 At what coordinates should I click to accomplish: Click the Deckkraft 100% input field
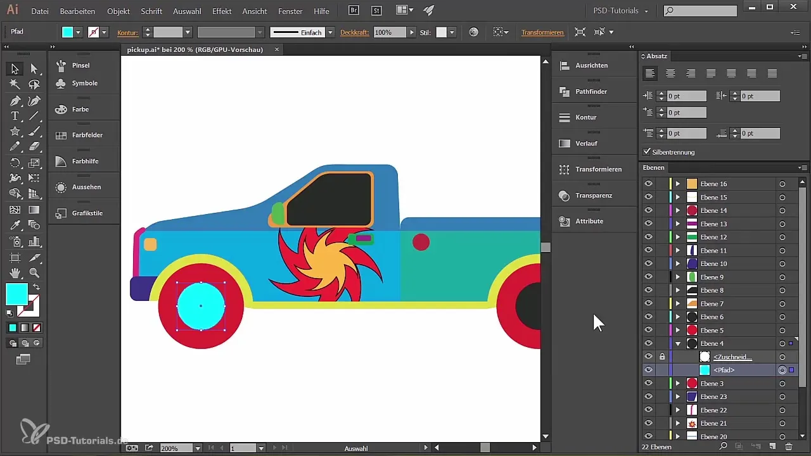click(389, 32)
